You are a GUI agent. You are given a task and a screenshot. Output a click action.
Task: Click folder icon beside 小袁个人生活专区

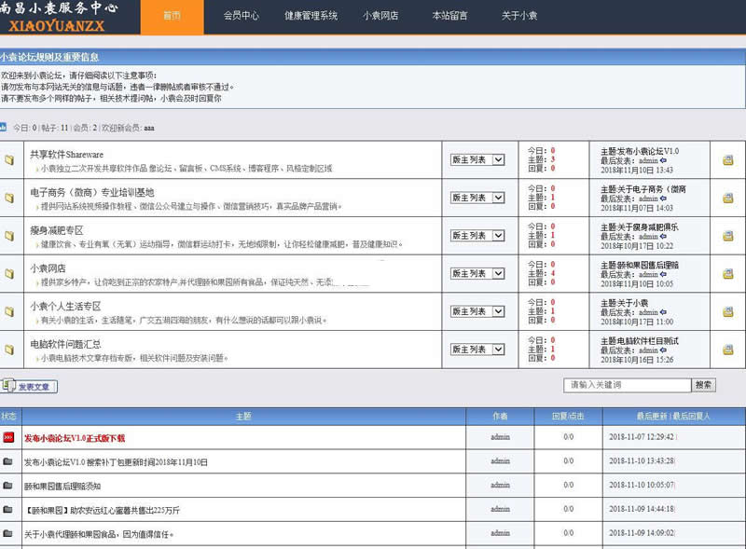pyautogui.click(x=9, y=311)
